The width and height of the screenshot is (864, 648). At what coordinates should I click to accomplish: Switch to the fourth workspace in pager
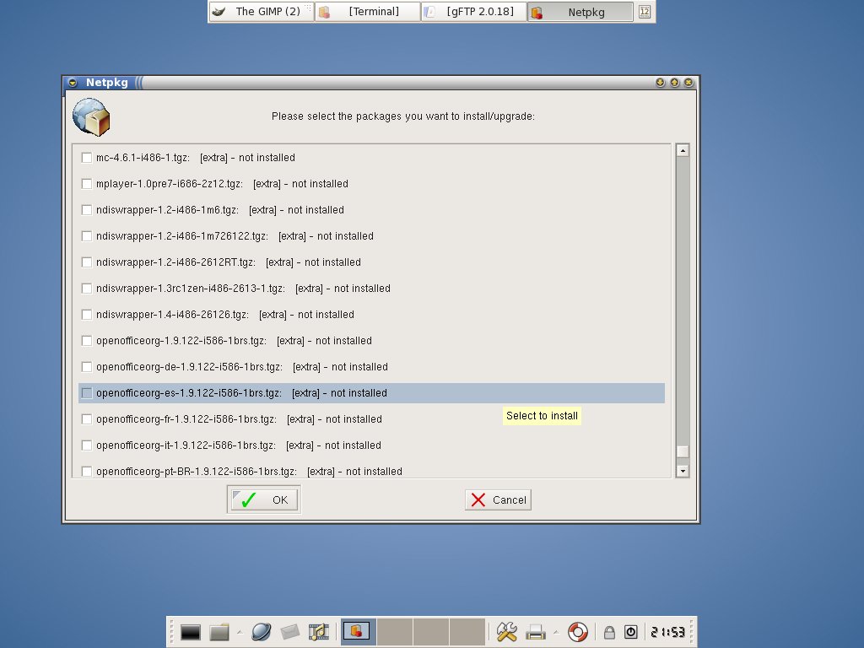pyautogui.click(x=467, y=631)
